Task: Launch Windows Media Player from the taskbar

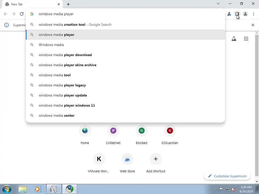Action: pyautogui.click(x=37, y=189)
